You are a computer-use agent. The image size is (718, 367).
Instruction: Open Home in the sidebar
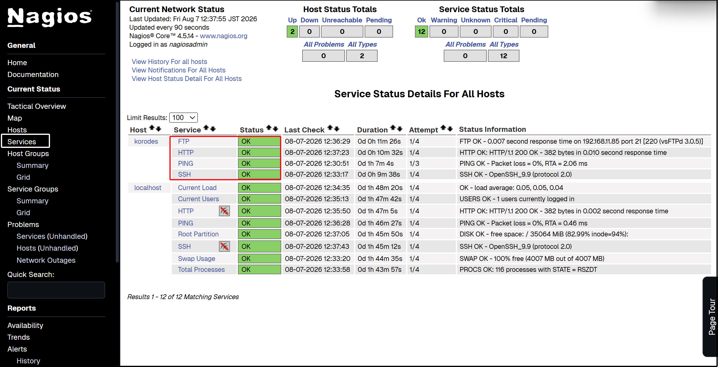coord(17,63)
